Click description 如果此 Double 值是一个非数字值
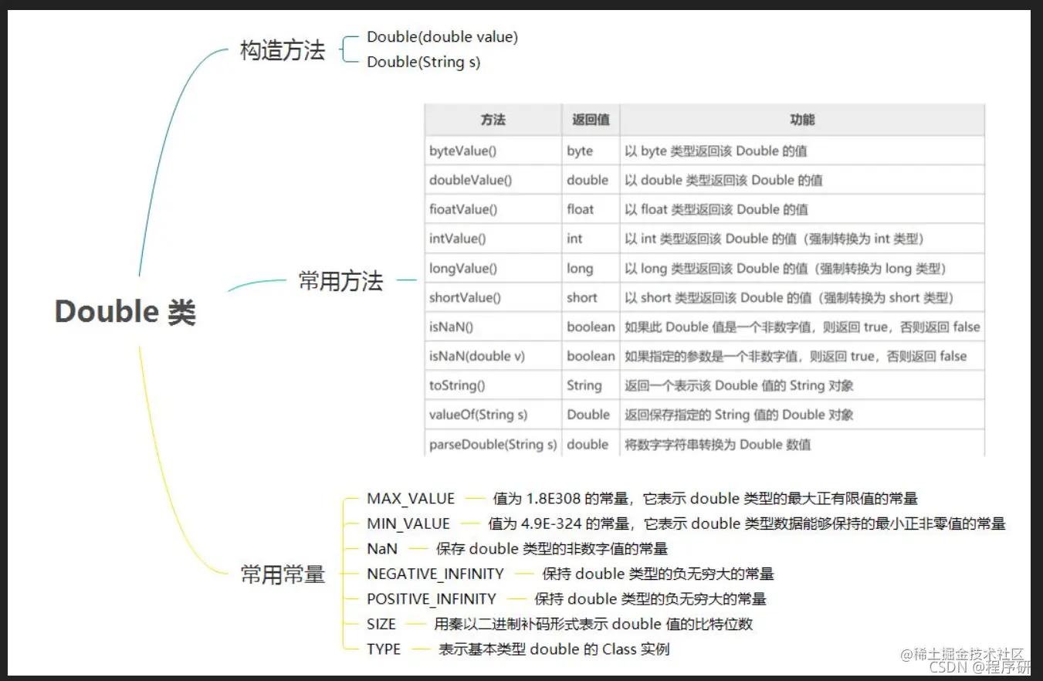This screenshot has width=1043, height=681. 802,327
